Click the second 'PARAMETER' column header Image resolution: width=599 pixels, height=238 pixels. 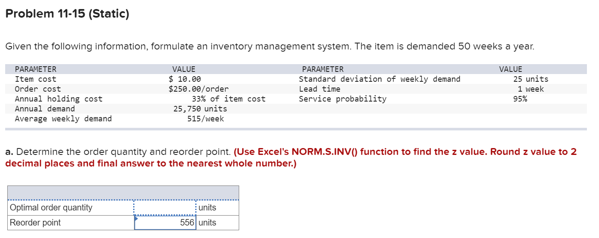click(x=323, y=69)
